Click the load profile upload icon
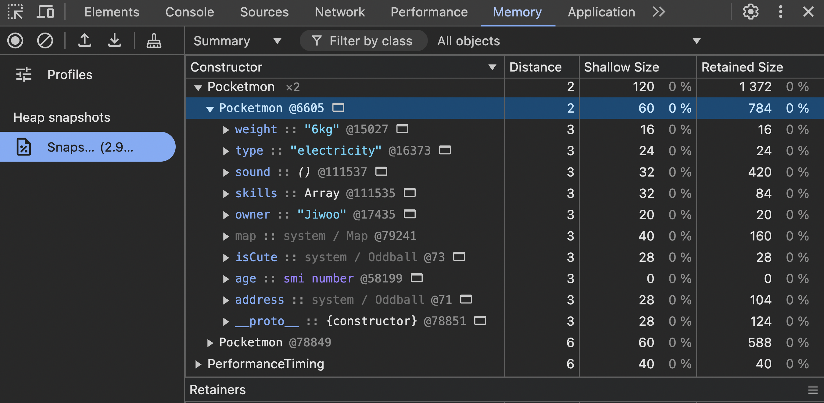The image size is (824, 403). (85, 40)
